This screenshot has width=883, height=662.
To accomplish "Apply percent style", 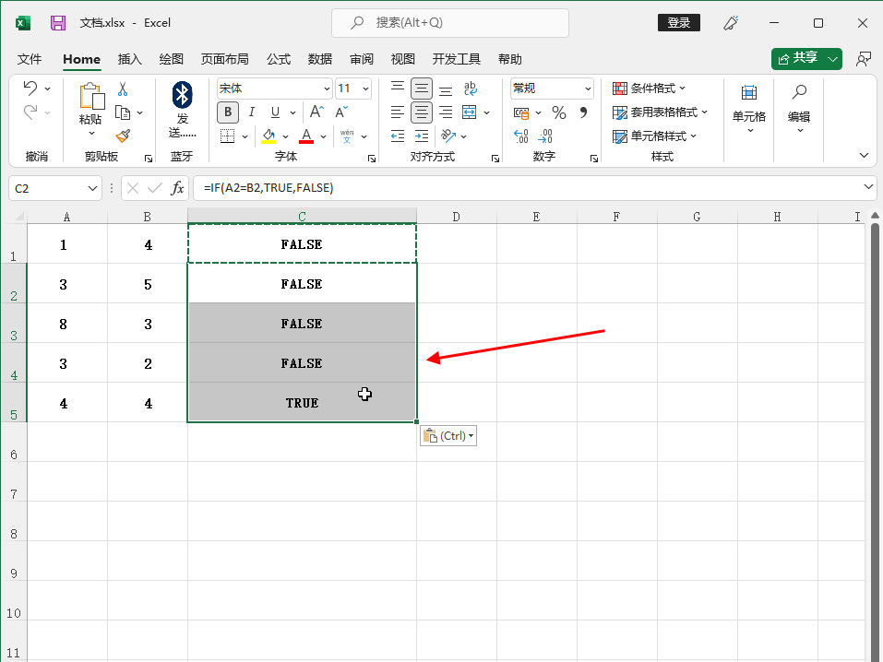I will [x=558, y=112].
